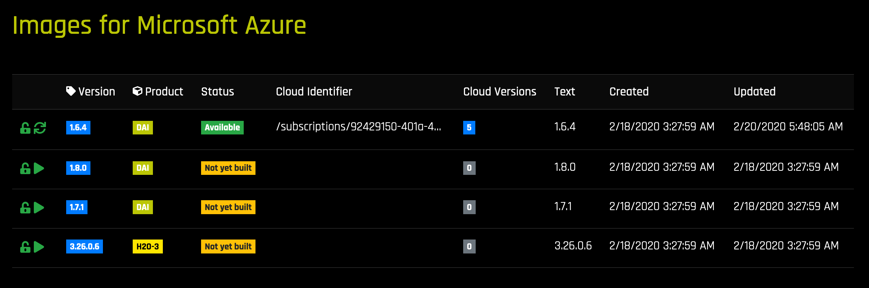Click the cloud versions 0 badge in 1.8.0 row
The width and height of the screenshot is (869, 288).
coord(469,168)
